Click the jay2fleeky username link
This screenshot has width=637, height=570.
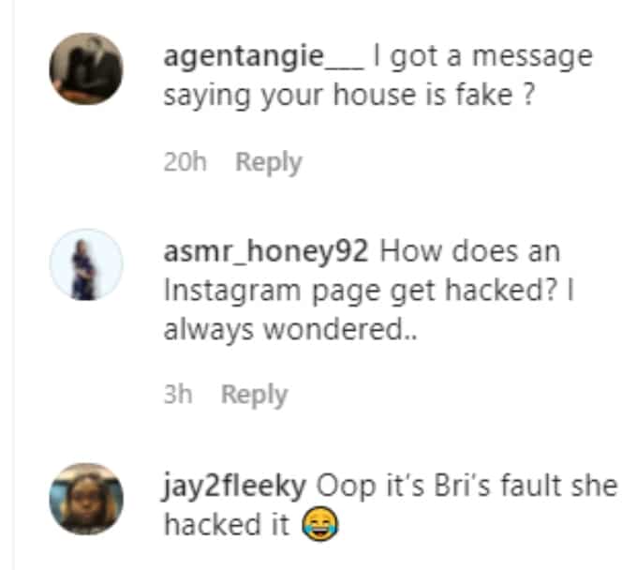(x=234, y=487)
